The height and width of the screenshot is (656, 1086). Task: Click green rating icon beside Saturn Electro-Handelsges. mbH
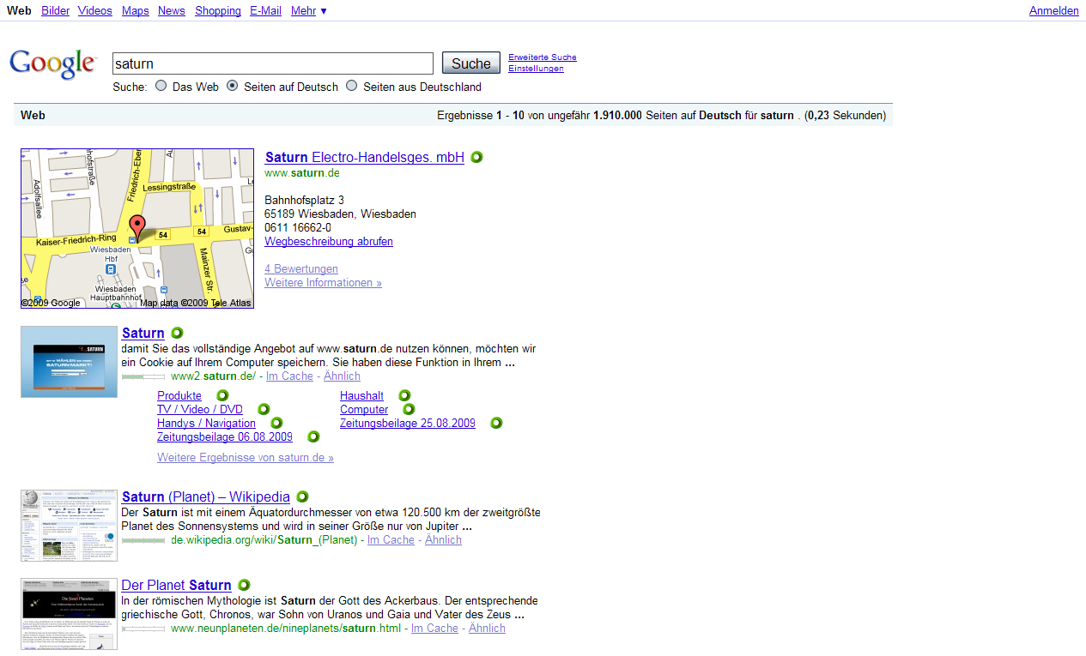[476, 157]
